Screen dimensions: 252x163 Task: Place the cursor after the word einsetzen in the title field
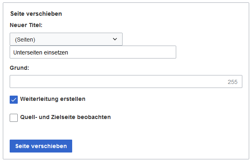click(69, 52)
